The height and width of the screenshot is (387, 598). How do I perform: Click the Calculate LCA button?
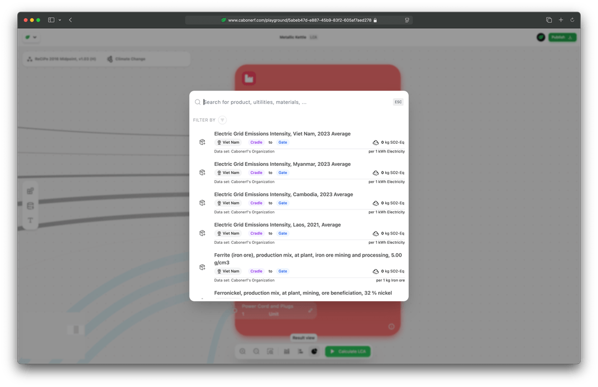(x=348, y=351)
